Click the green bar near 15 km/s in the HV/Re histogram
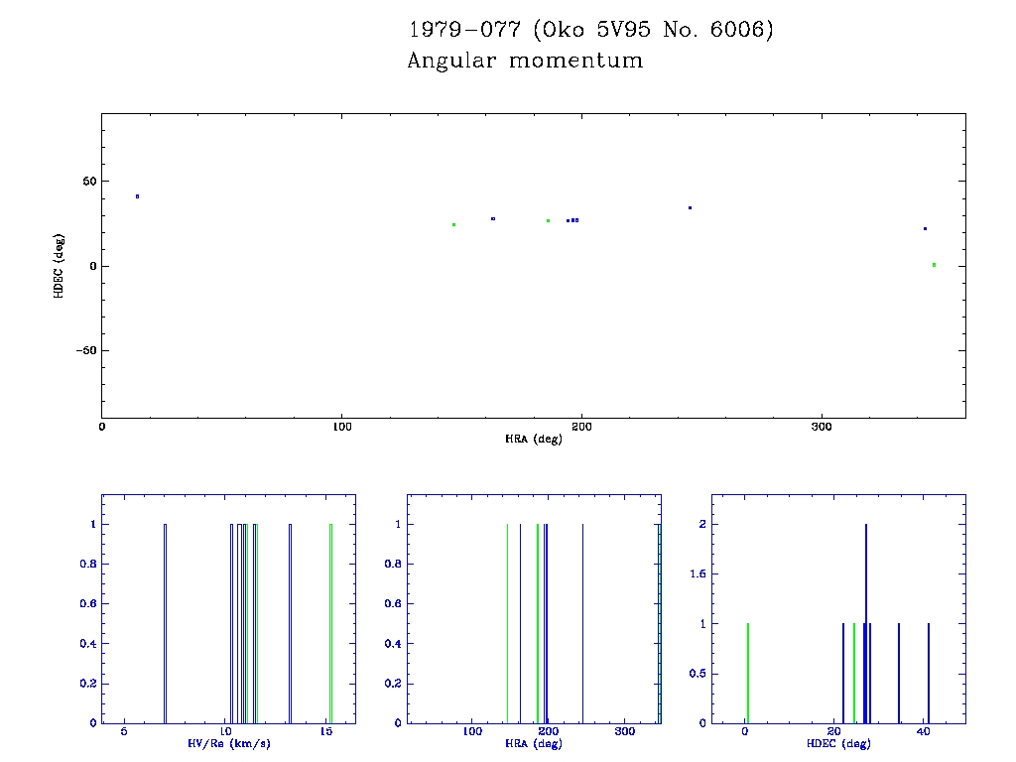The height and width of the screenshot is (762, 1016). (331, 623)
